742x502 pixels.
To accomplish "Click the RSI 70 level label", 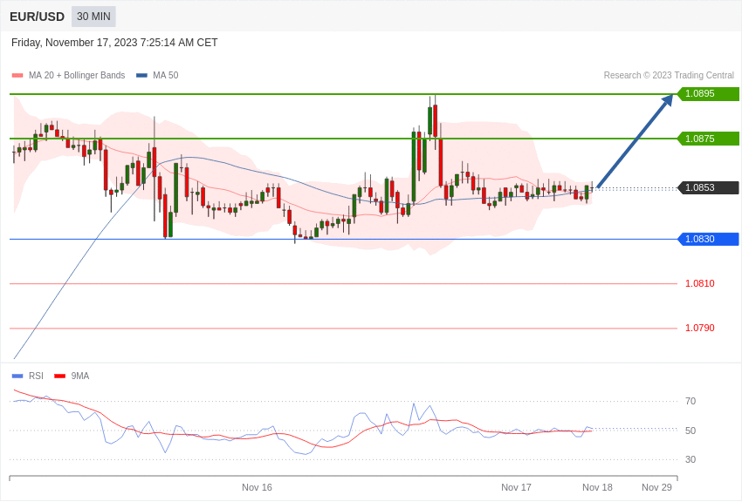I will coord(690,402).
